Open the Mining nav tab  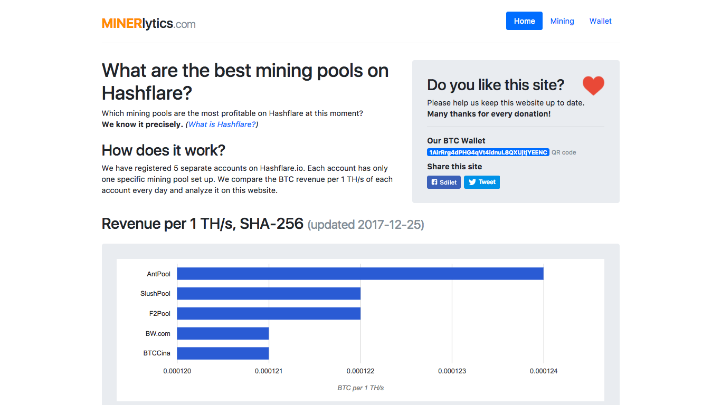click(562, 21)
